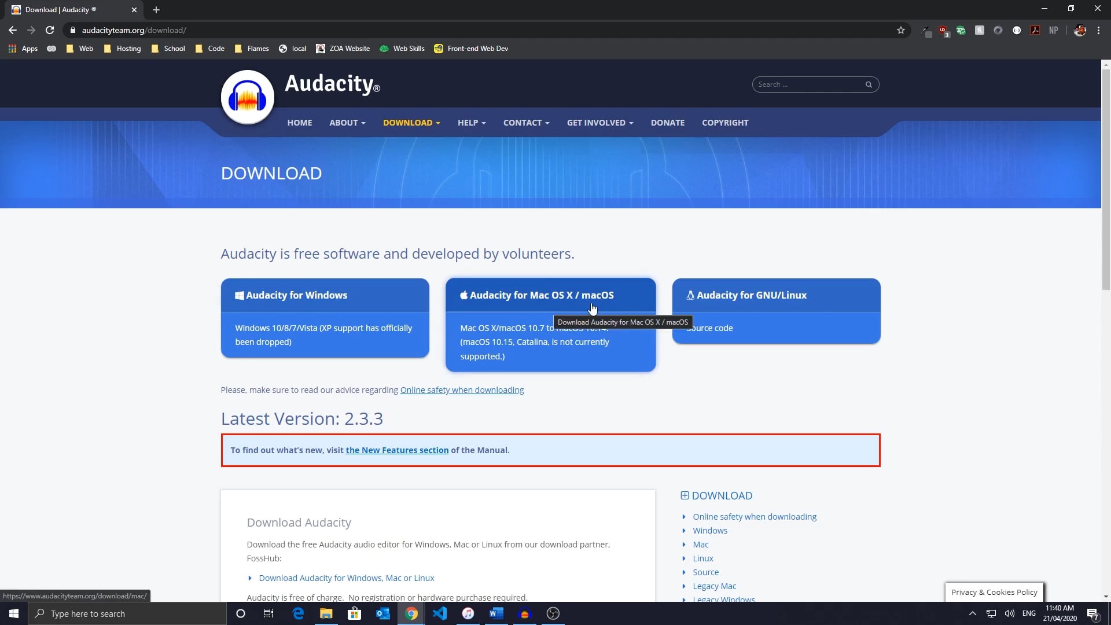Viewport: 1111px width, 625px height.
Task: Open the volume control in system tray
Action: 1010,613
